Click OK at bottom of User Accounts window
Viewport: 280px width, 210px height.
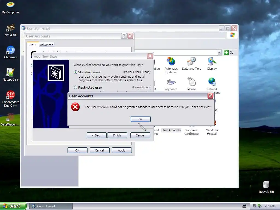pos(77,150)
